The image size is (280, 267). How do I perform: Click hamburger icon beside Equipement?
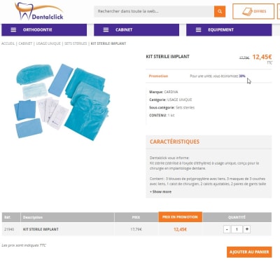click(x=198, y=30)
